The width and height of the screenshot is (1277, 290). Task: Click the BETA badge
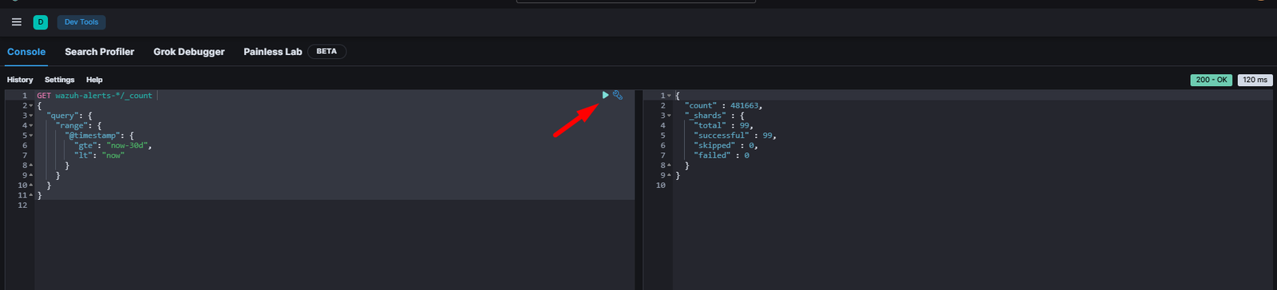326,52
